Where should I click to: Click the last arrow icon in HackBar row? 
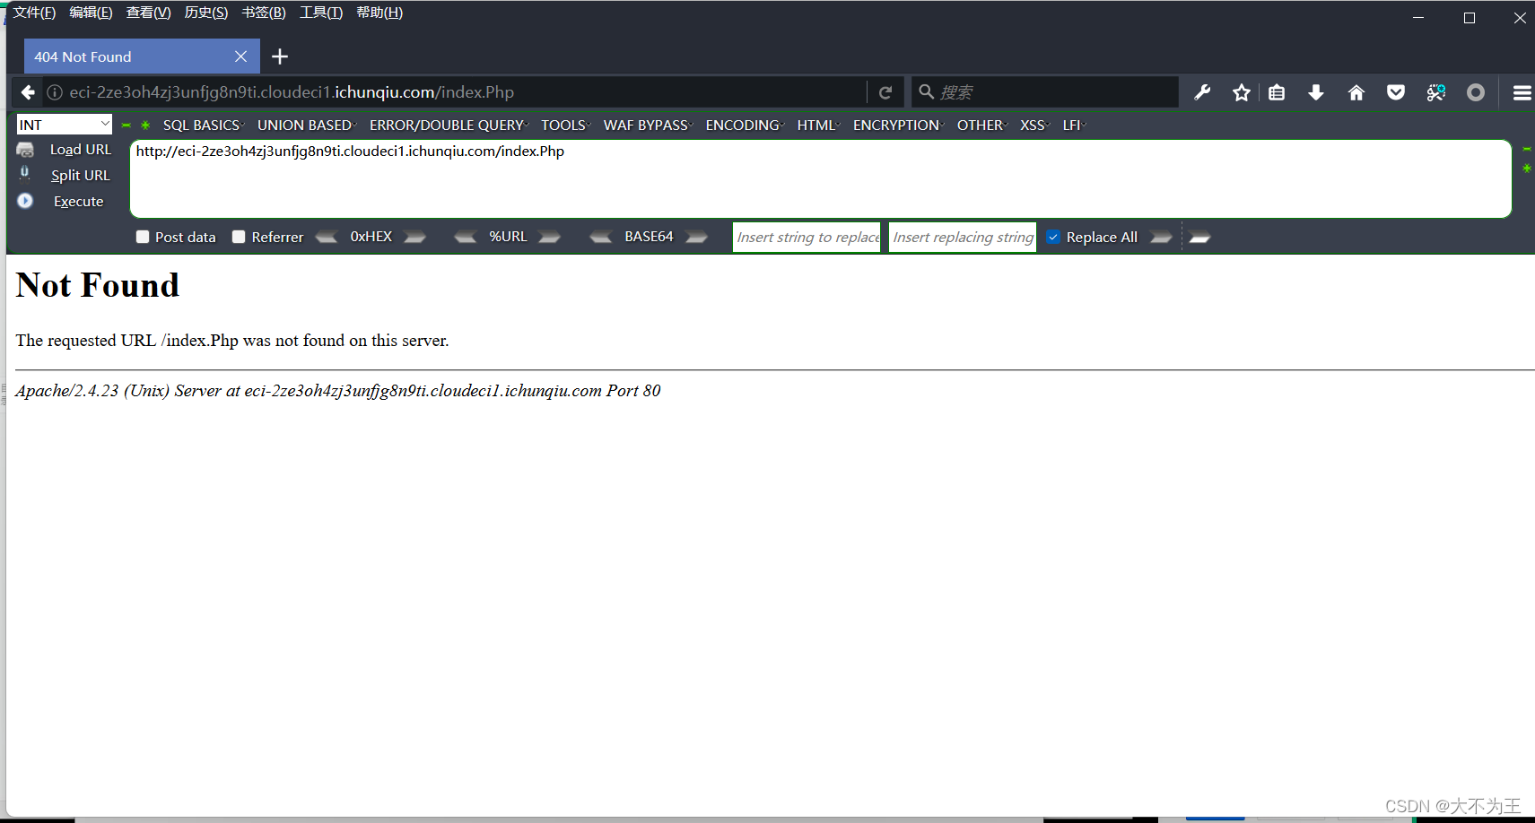click(1200, 237)
